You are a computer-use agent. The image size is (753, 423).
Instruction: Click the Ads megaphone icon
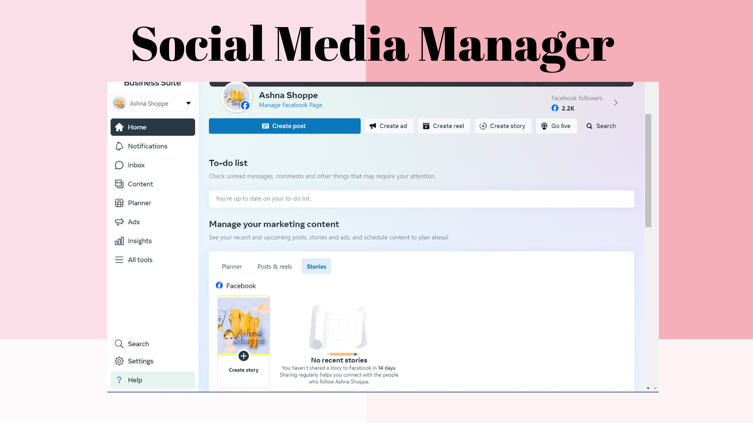tap(119, 222)
